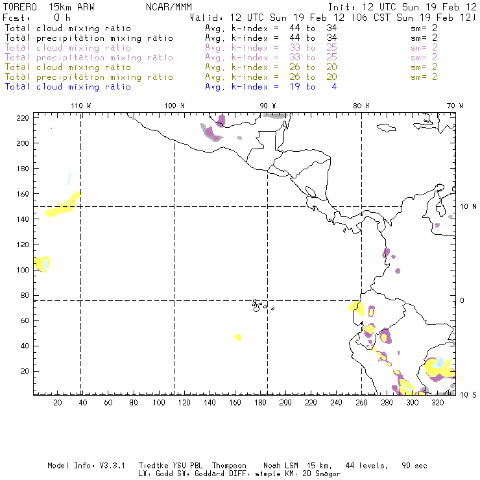Click the "KM: 2D Smagor" text
Viewport: 480px width, 480px height.
(311, 474)
